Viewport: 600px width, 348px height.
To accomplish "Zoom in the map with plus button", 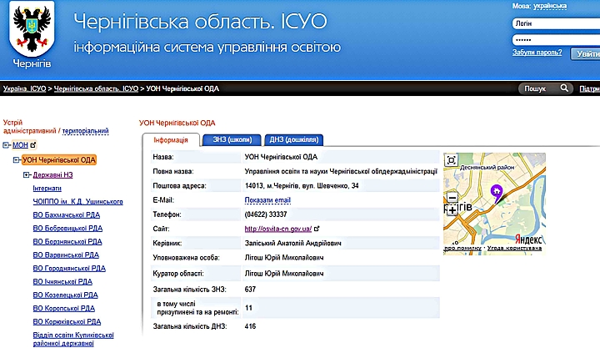I will point(452,210).
